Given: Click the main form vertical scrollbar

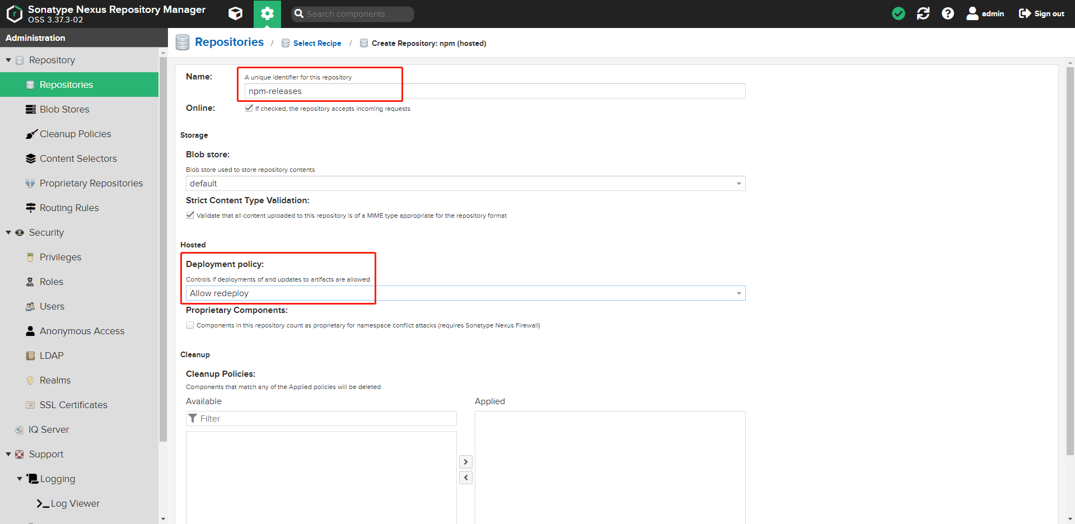Looking at the screenshot, I should 1070,260.
